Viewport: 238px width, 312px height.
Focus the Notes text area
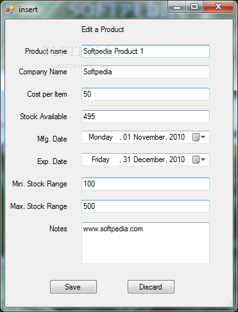(x=146, y=243)
